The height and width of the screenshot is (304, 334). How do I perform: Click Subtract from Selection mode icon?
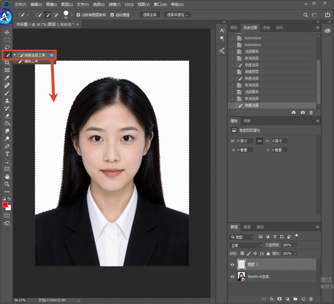click(x=55, y=15)
